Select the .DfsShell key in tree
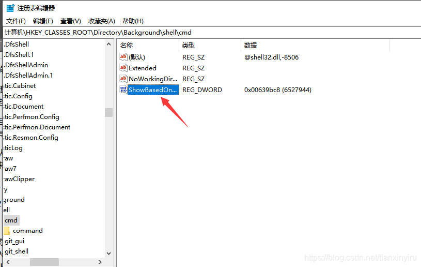 pos(17,44)
